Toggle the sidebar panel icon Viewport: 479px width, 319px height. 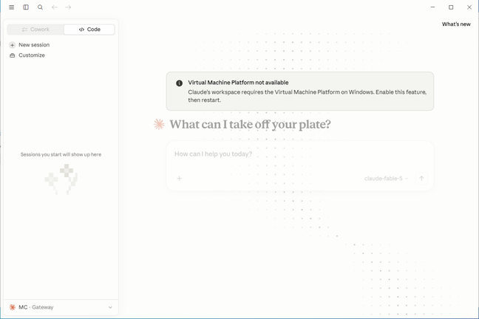click(26, 7)
